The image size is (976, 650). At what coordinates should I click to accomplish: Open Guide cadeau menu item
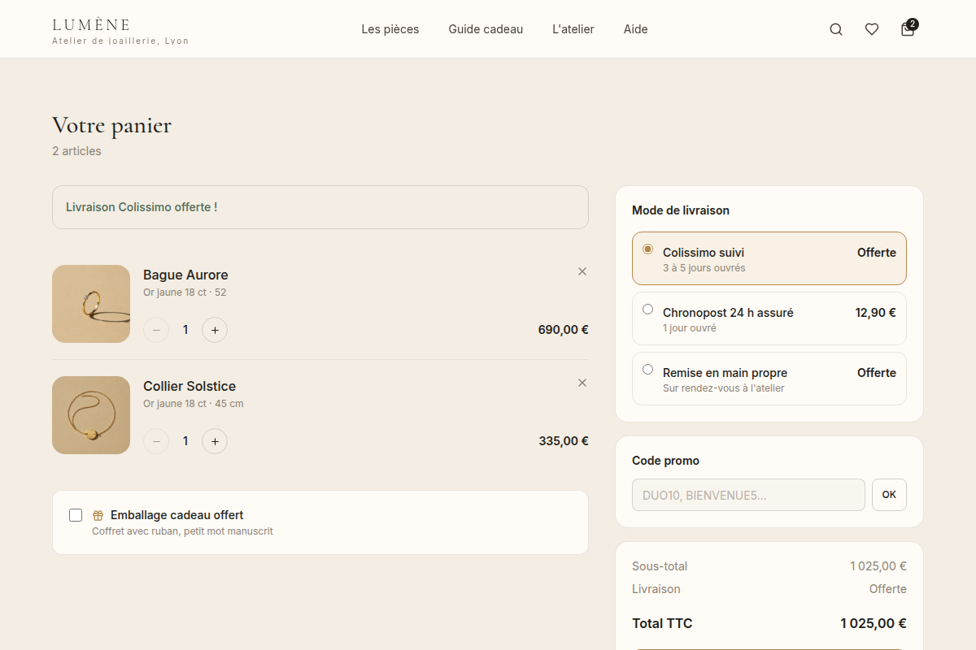(x=486, y=29)
